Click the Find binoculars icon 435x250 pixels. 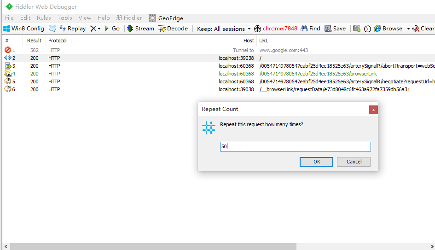(x=304, y=29)
